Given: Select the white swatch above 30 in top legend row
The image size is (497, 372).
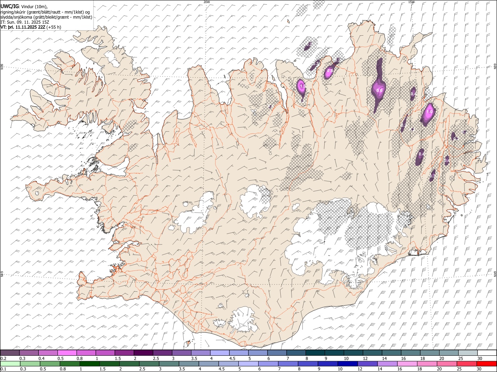Looking at the screenshot, I should pyautogui.click(x=487, y=353).
